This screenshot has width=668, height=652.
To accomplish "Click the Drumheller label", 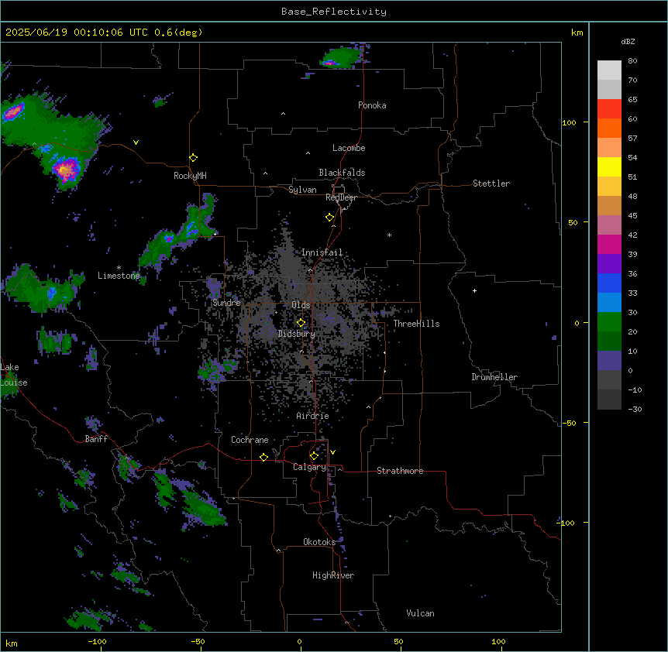I will 494,377.
